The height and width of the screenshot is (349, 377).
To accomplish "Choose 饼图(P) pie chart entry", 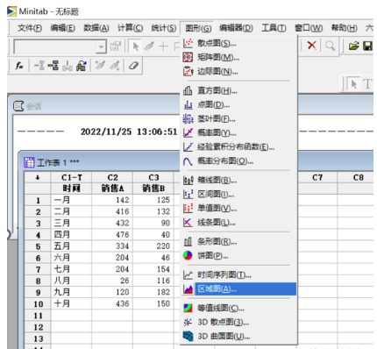I will tap(238, 256).
